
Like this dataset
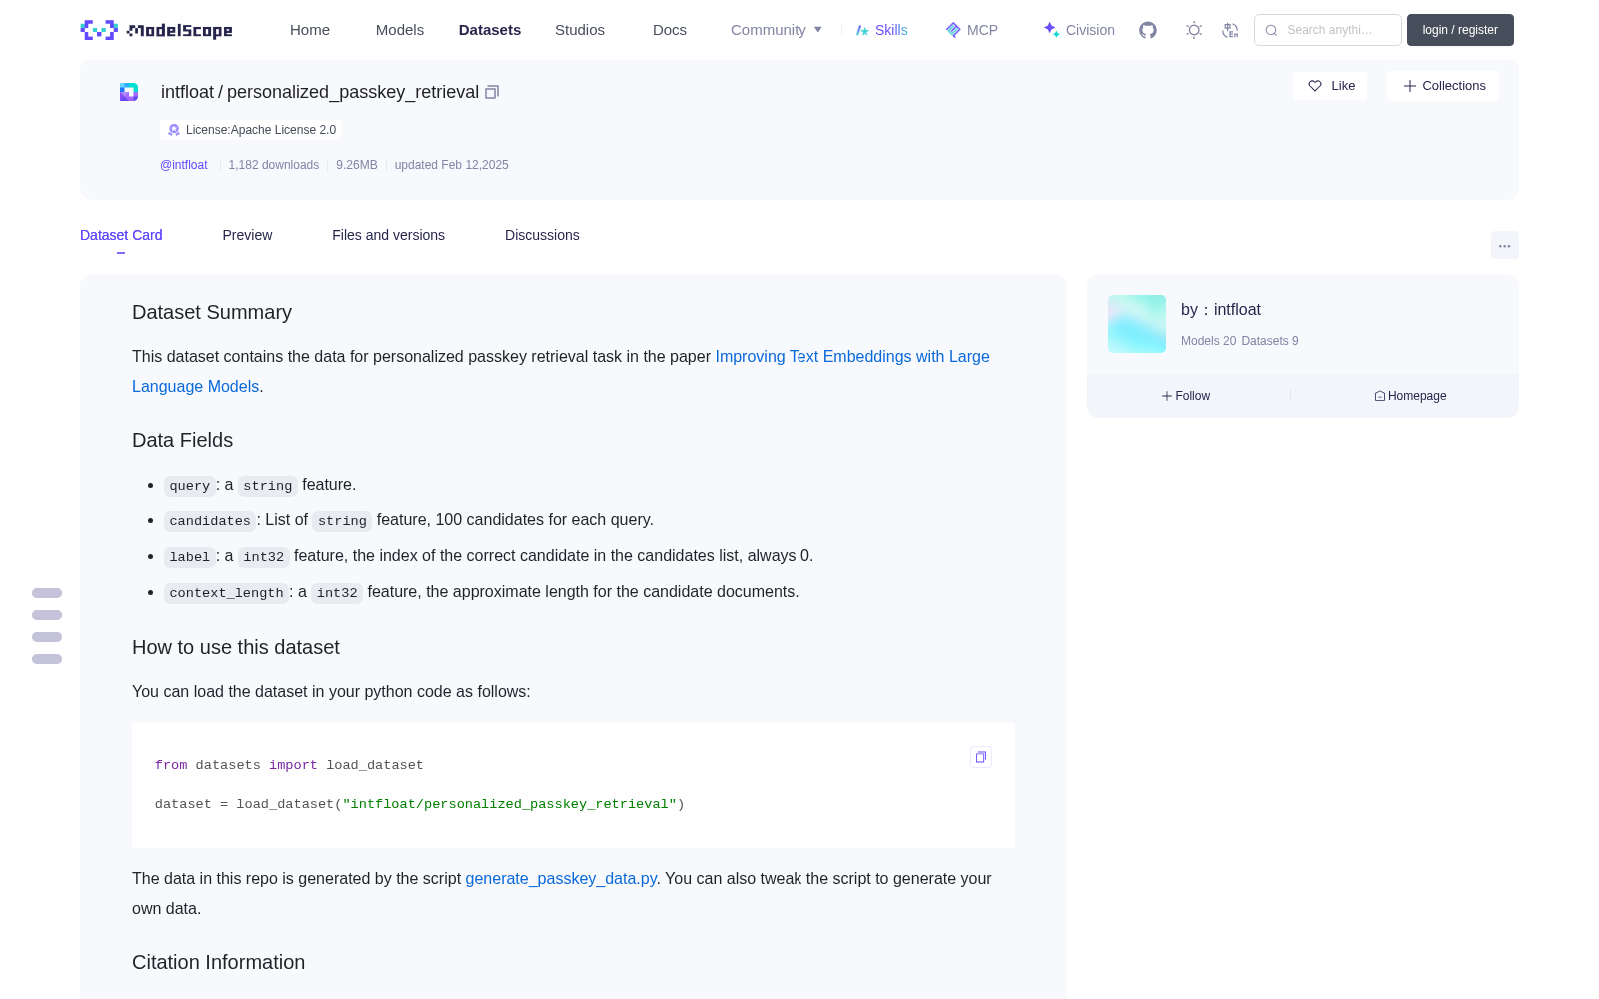(1331, 86)
